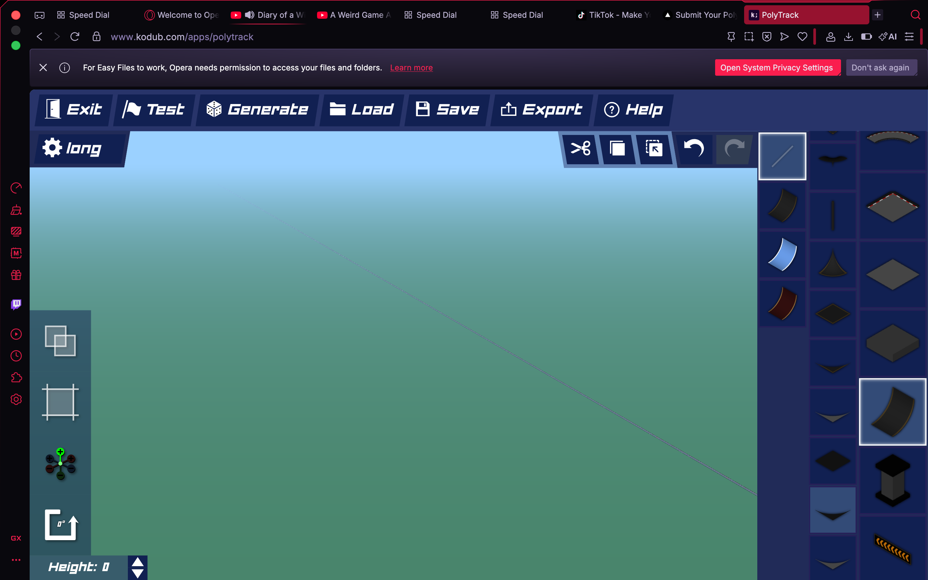Screen dimensions: 928x580
Task: Select the copy selection tool
Action: coord(617,148)
